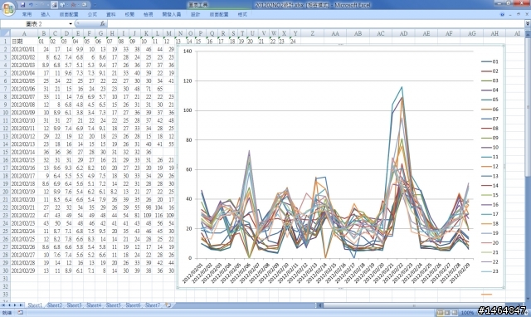Switch to Page Break Preview in status bar
The height and width of the screenshot is (317, 531).
pos(455,313)
